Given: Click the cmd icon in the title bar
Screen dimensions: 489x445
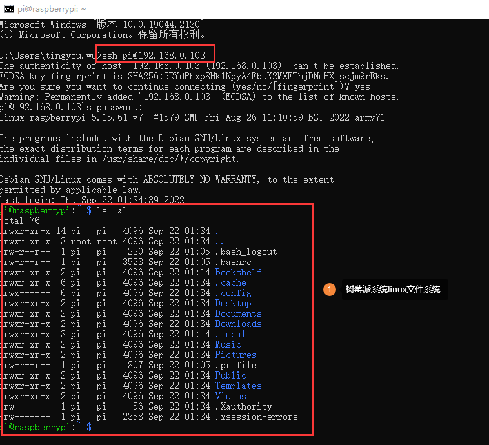Looking at the screenshot, I should pos(9,9).
